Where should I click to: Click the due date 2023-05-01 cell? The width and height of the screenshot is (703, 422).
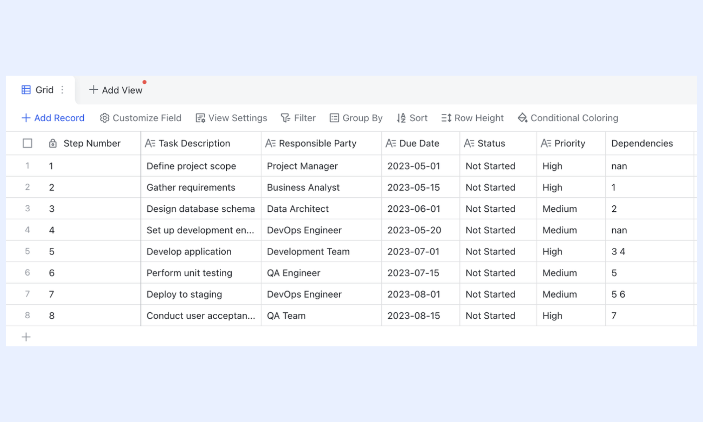pyautogui.click(x=421, y=166)
